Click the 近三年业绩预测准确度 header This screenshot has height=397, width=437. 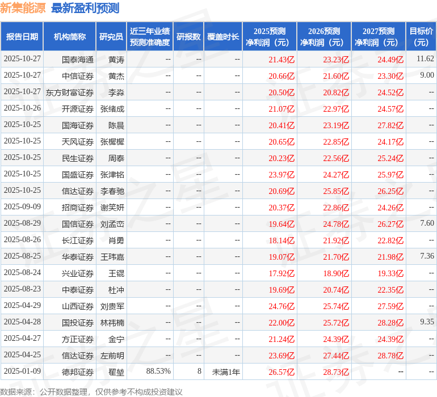pos(149,37)
